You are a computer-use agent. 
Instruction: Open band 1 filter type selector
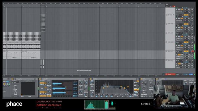(x=97, y=95)
